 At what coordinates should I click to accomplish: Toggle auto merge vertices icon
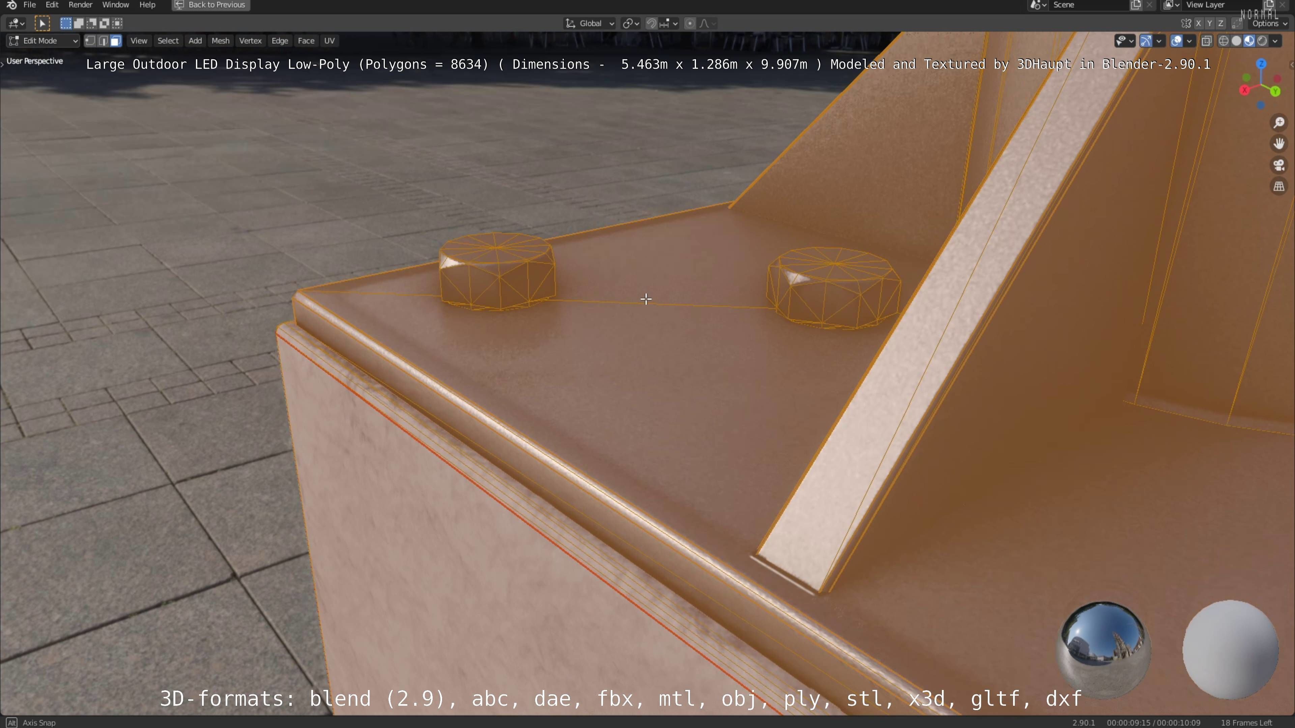click(1237, 24)
